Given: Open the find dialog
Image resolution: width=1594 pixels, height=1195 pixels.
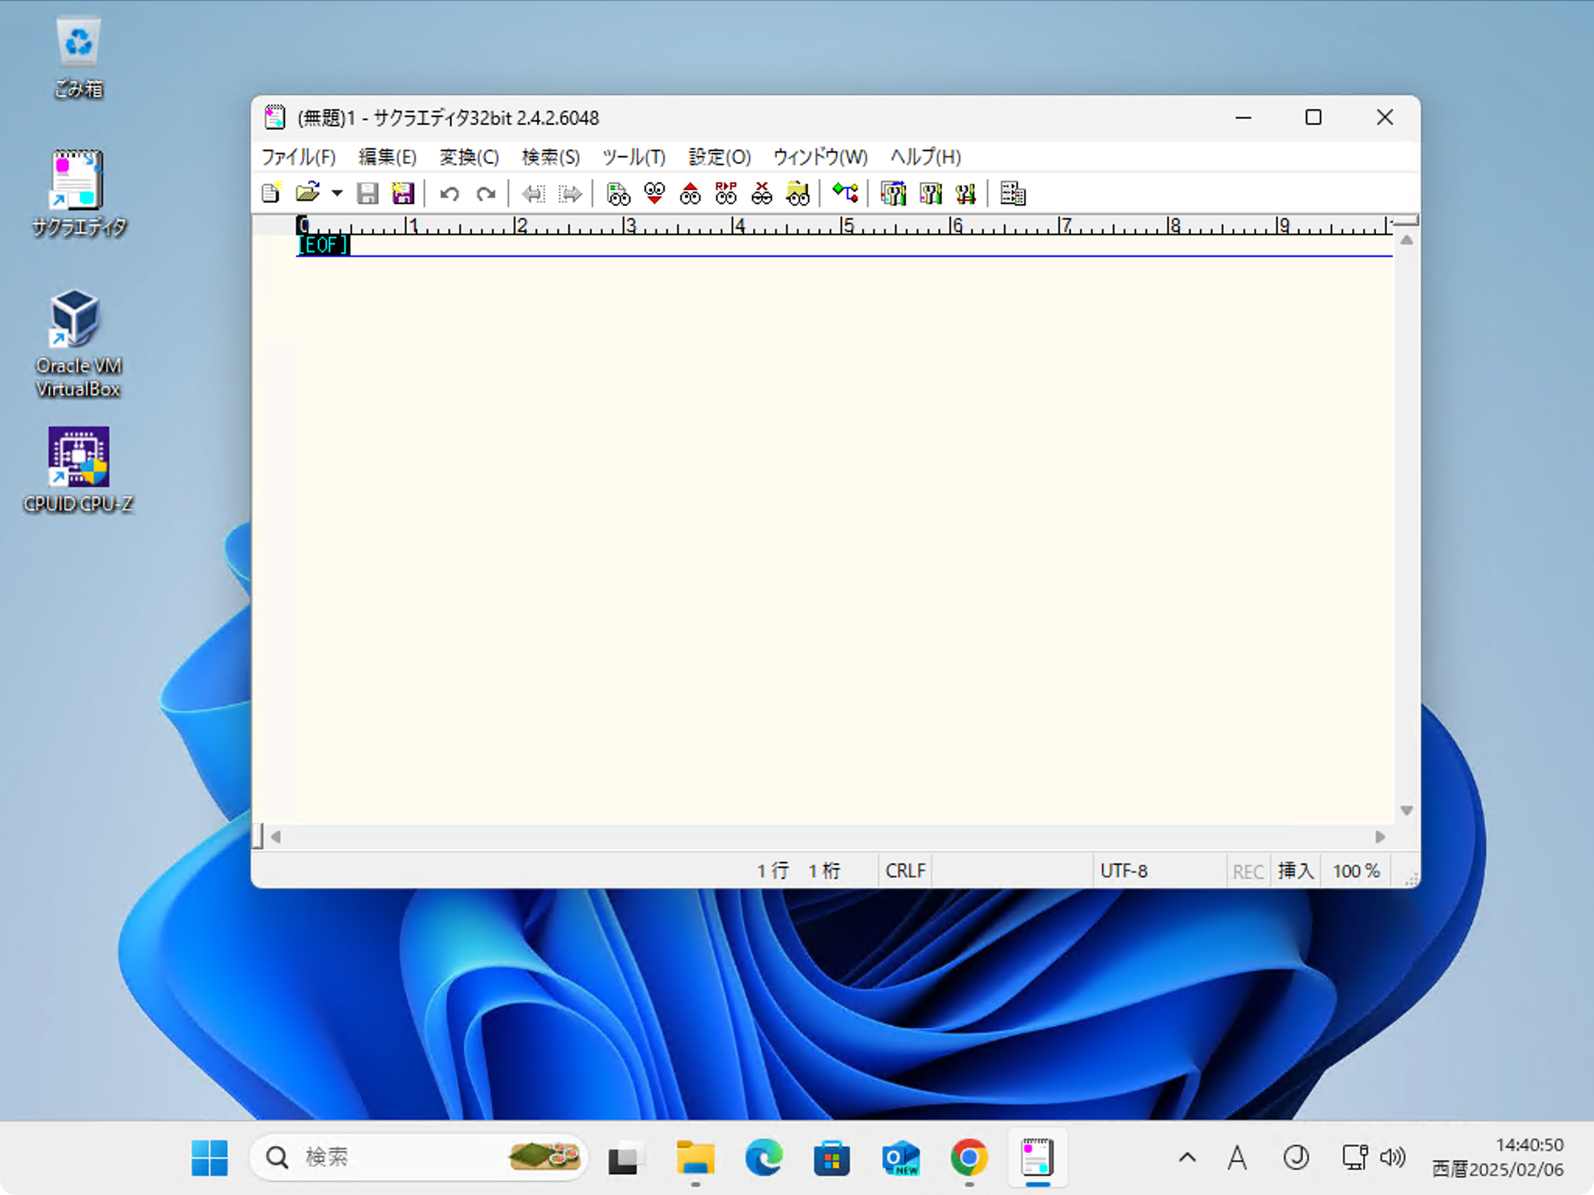Looking at the screenshot, I should tap(619, 193).
